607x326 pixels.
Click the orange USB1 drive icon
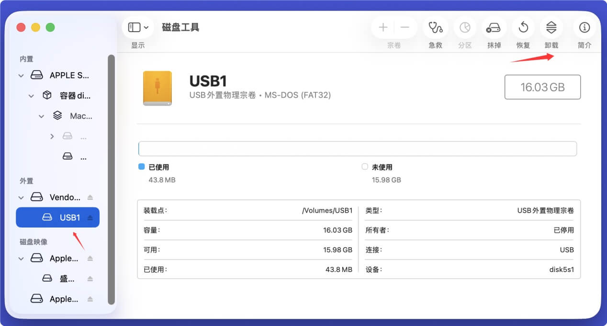click(157, 87)
